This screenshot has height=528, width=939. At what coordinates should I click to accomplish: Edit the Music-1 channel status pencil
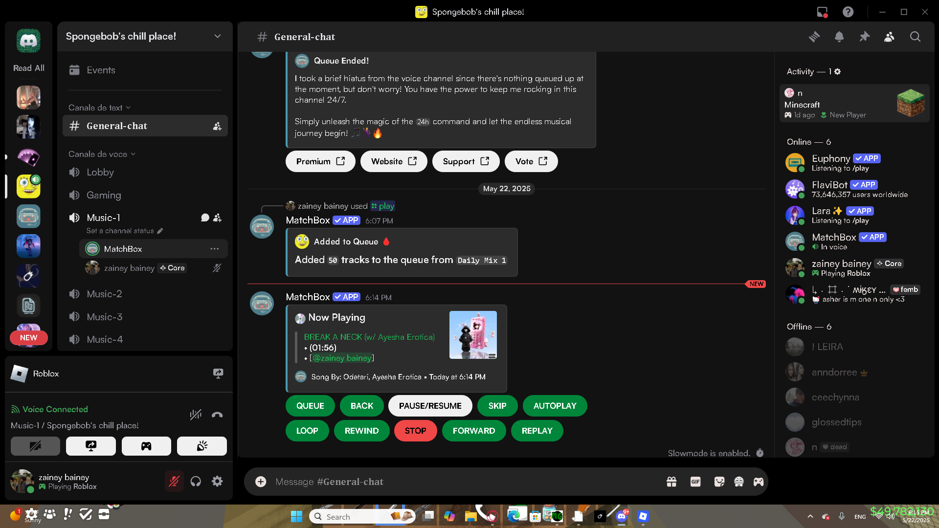tap(160, 231)
